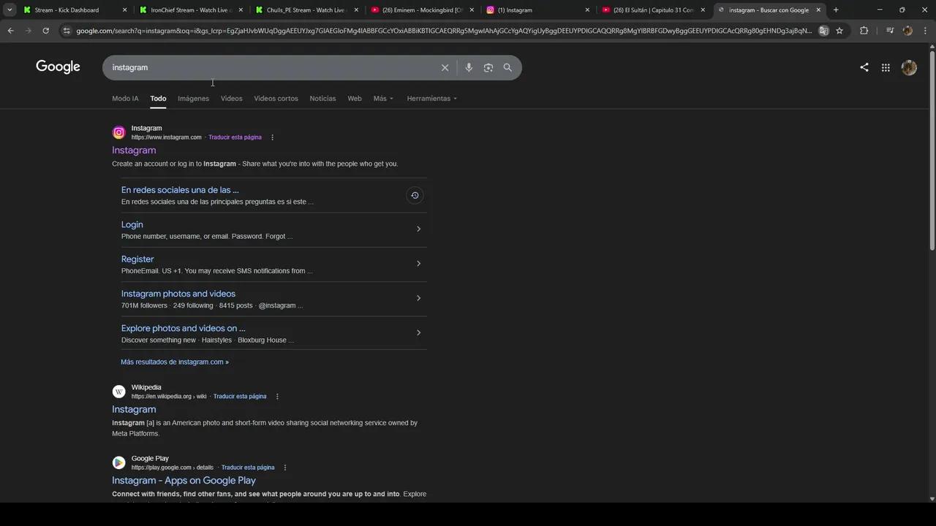Open the Google apps grid
936x526 pixels.
[x=886, y=67]
